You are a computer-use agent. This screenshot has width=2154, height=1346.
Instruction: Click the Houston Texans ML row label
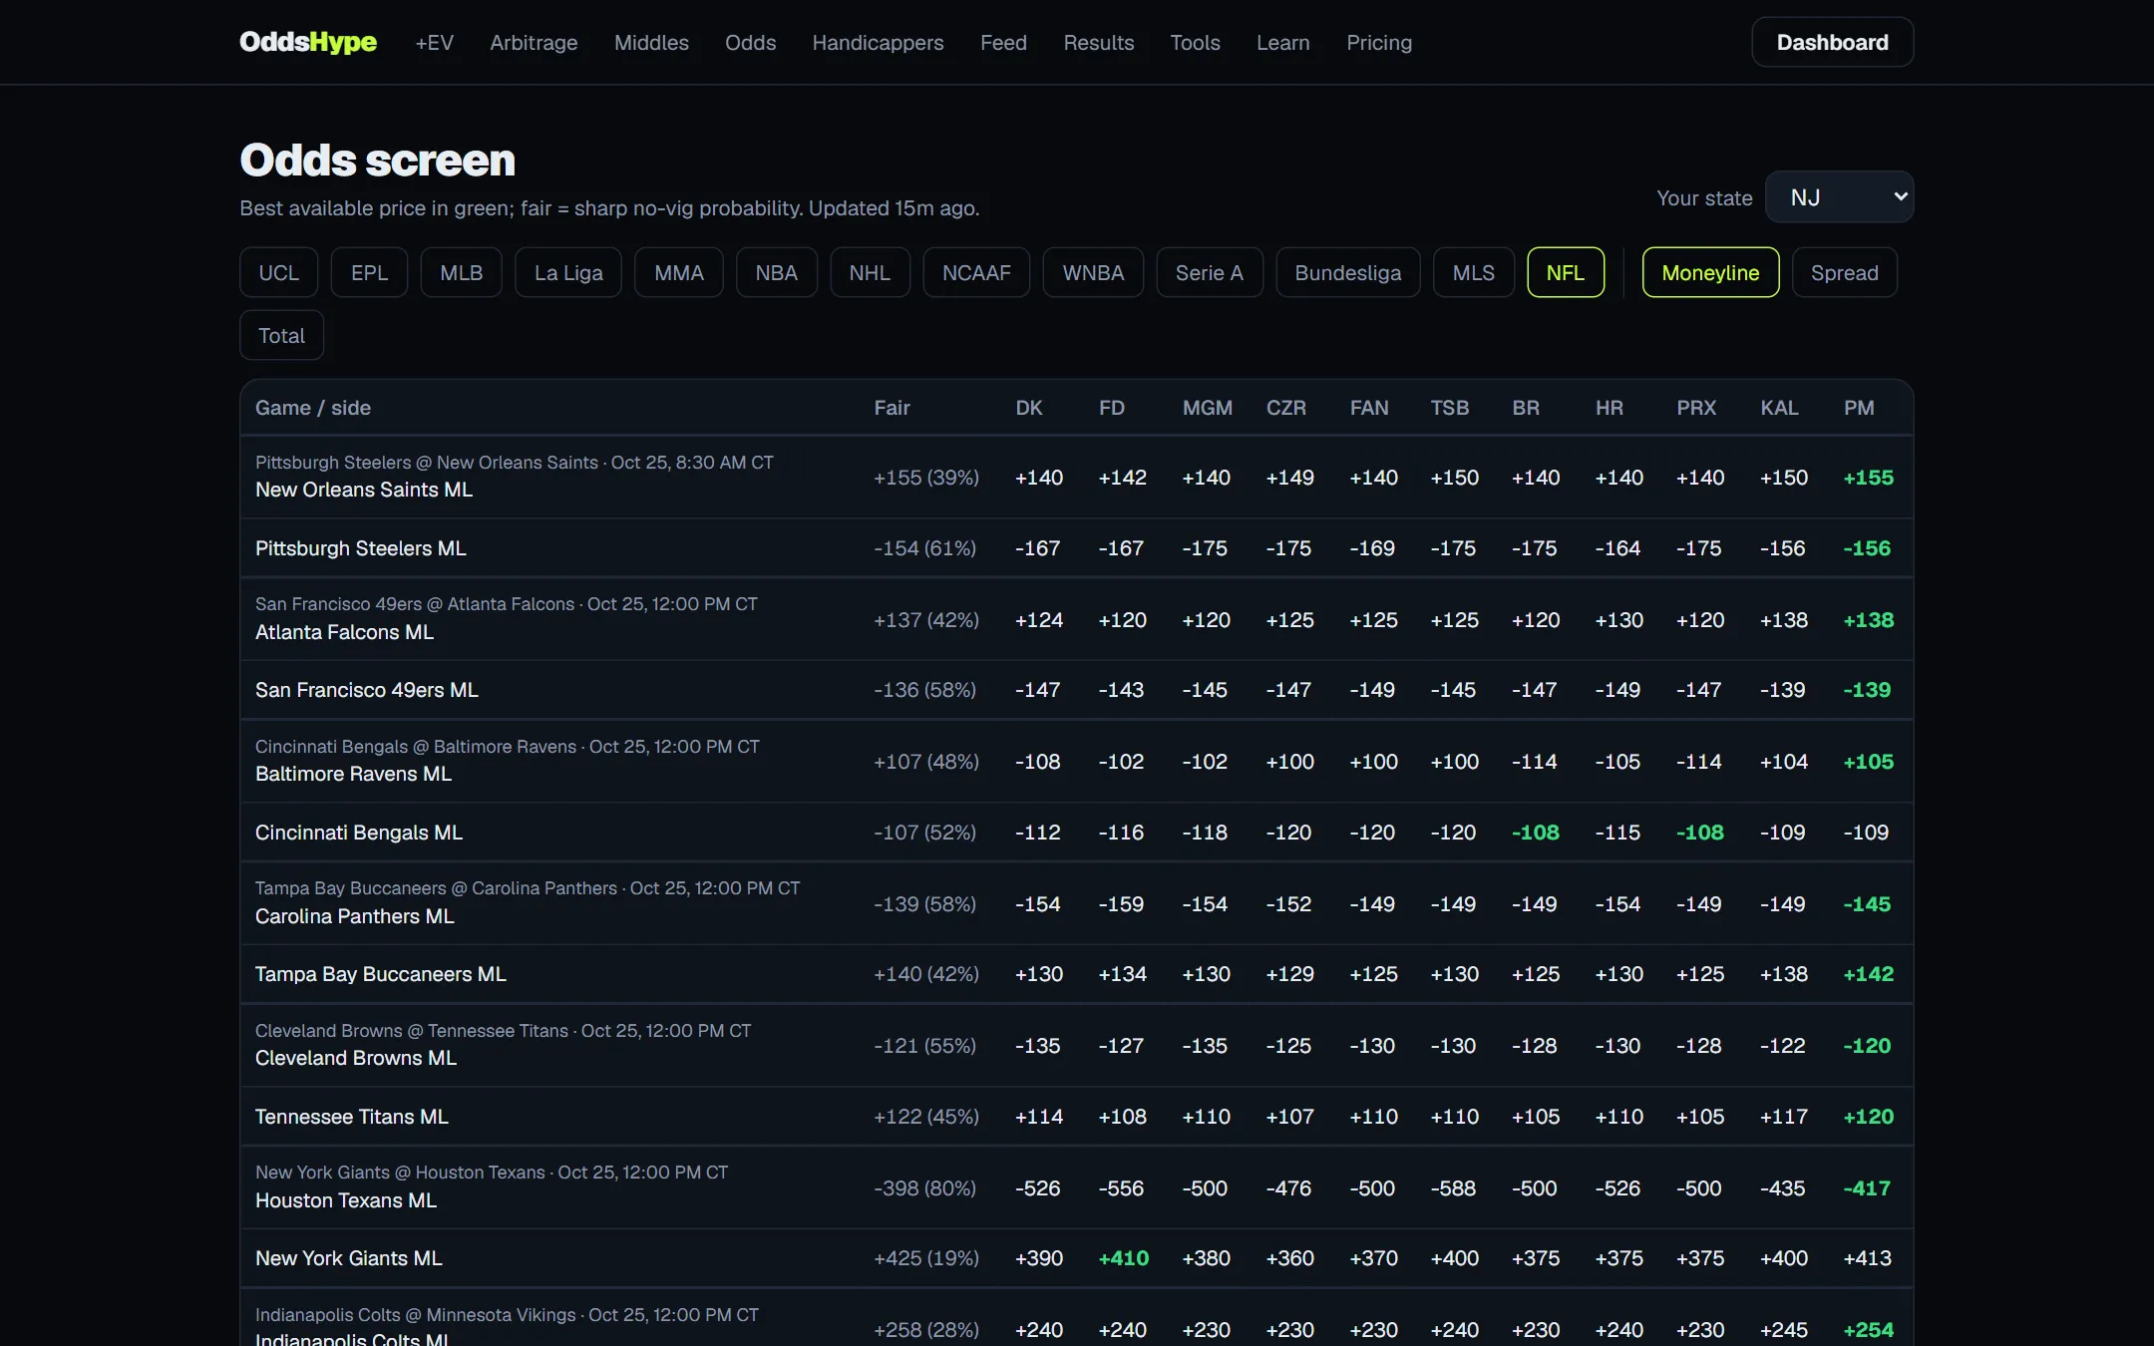[x=346, y=1200]
